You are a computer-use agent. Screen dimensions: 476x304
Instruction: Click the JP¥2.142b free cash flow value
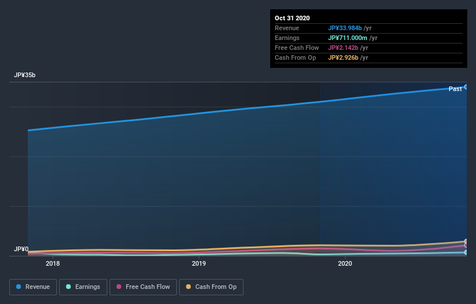pyautogui.click(x=343, y=48)
